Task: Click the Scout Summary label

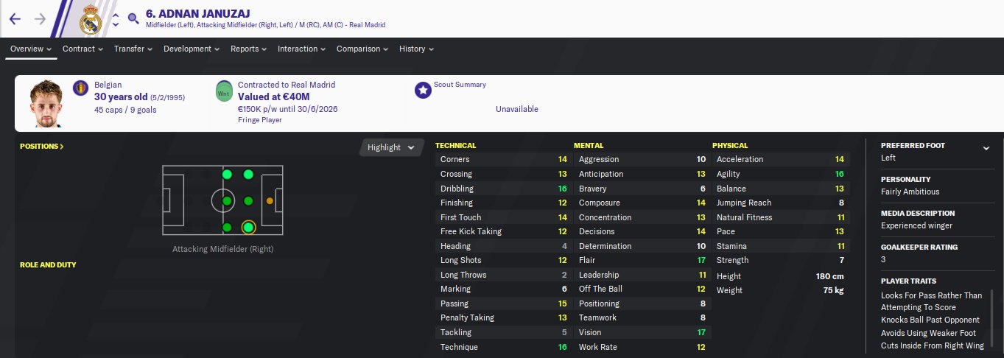Action: pos(460,85)
